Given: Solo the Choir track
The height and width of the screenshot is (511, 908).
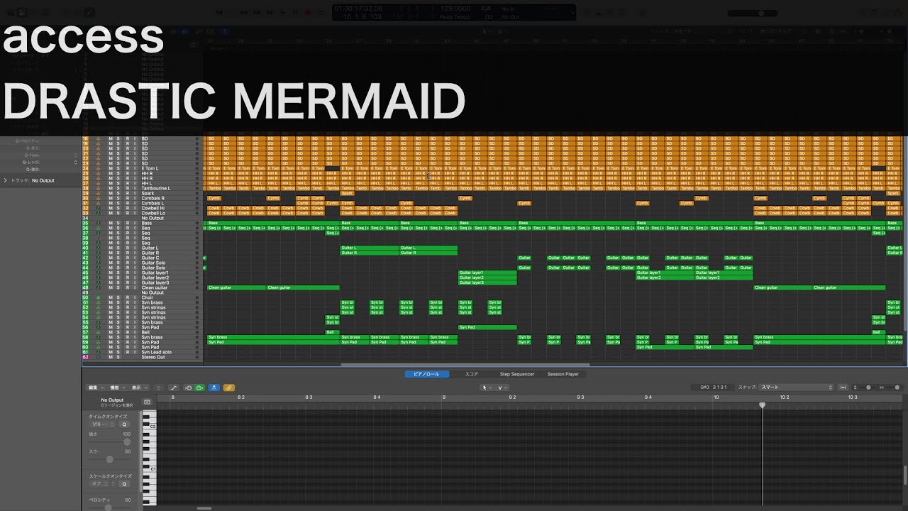Looking at the screenshot, I should [x=118, y=297].
